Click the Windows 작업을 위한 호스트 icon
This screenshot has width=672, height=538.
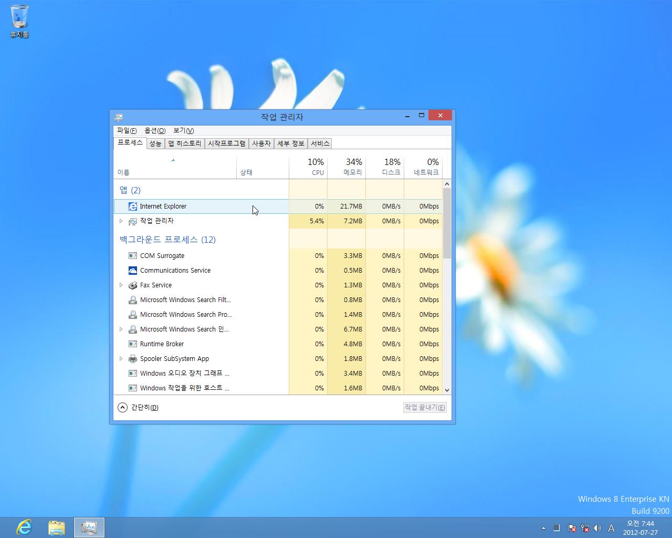point(133,388)
